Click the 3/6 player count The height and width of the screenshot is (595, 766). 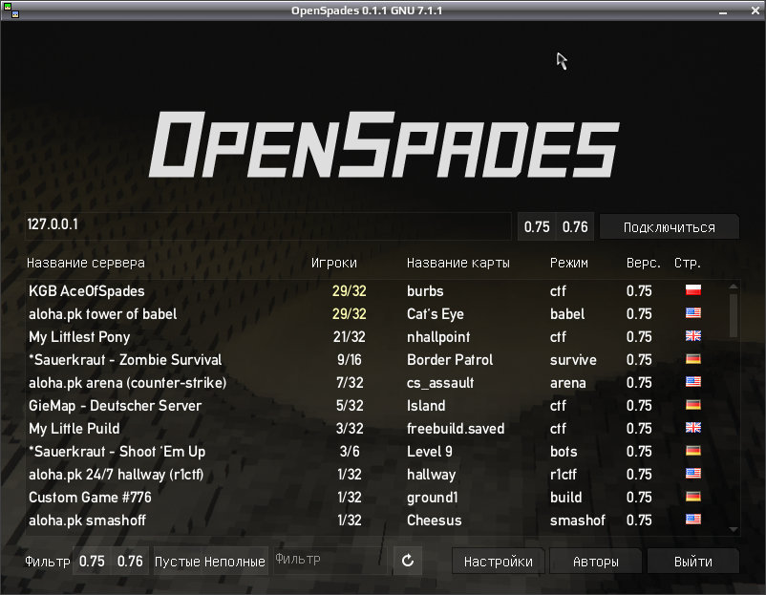click(350, 452)
